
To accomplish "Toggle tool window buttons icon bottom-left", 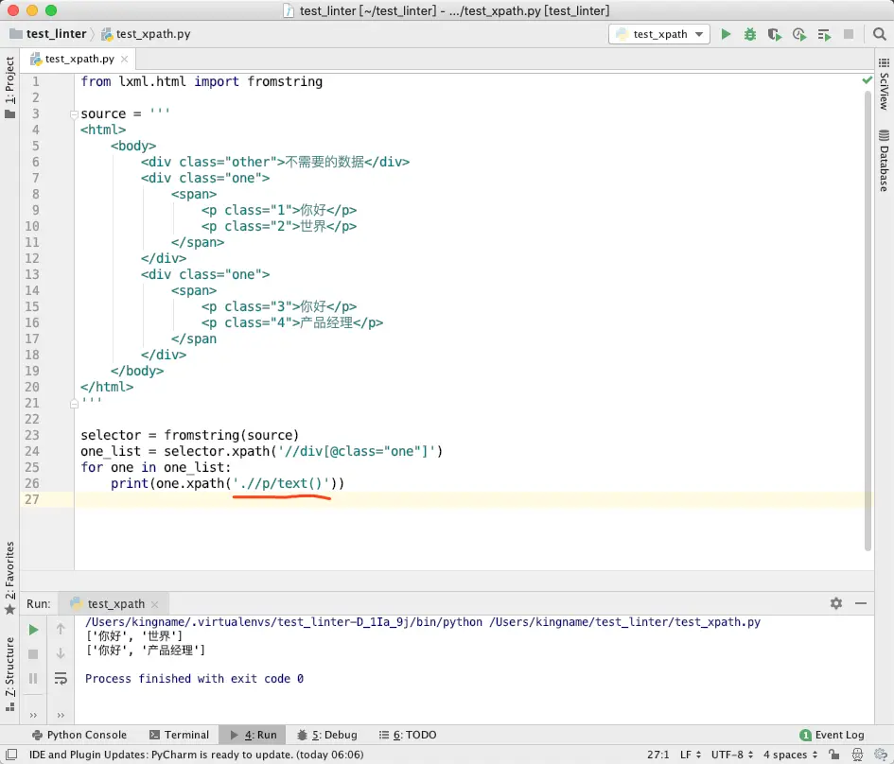I will point(10,755).
